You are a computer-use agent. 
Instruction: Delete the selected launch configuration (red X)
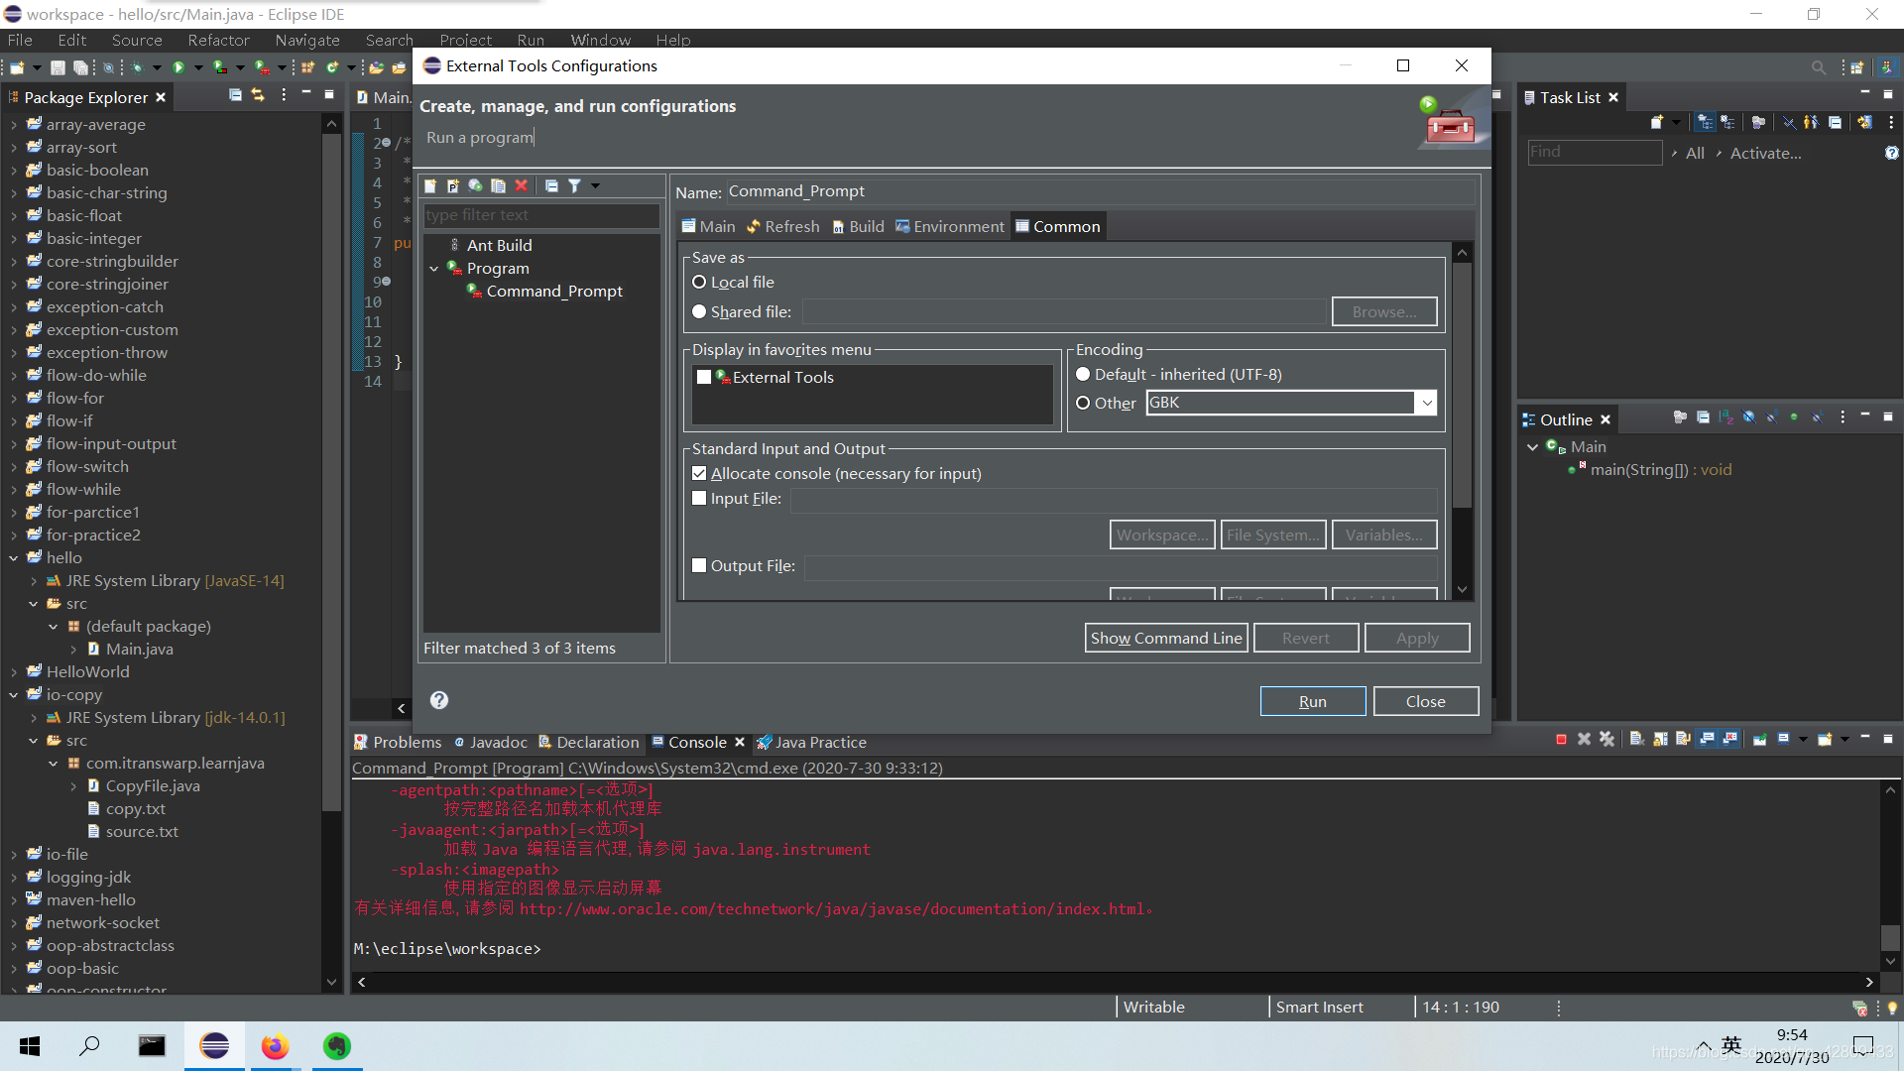coord(522,185)
